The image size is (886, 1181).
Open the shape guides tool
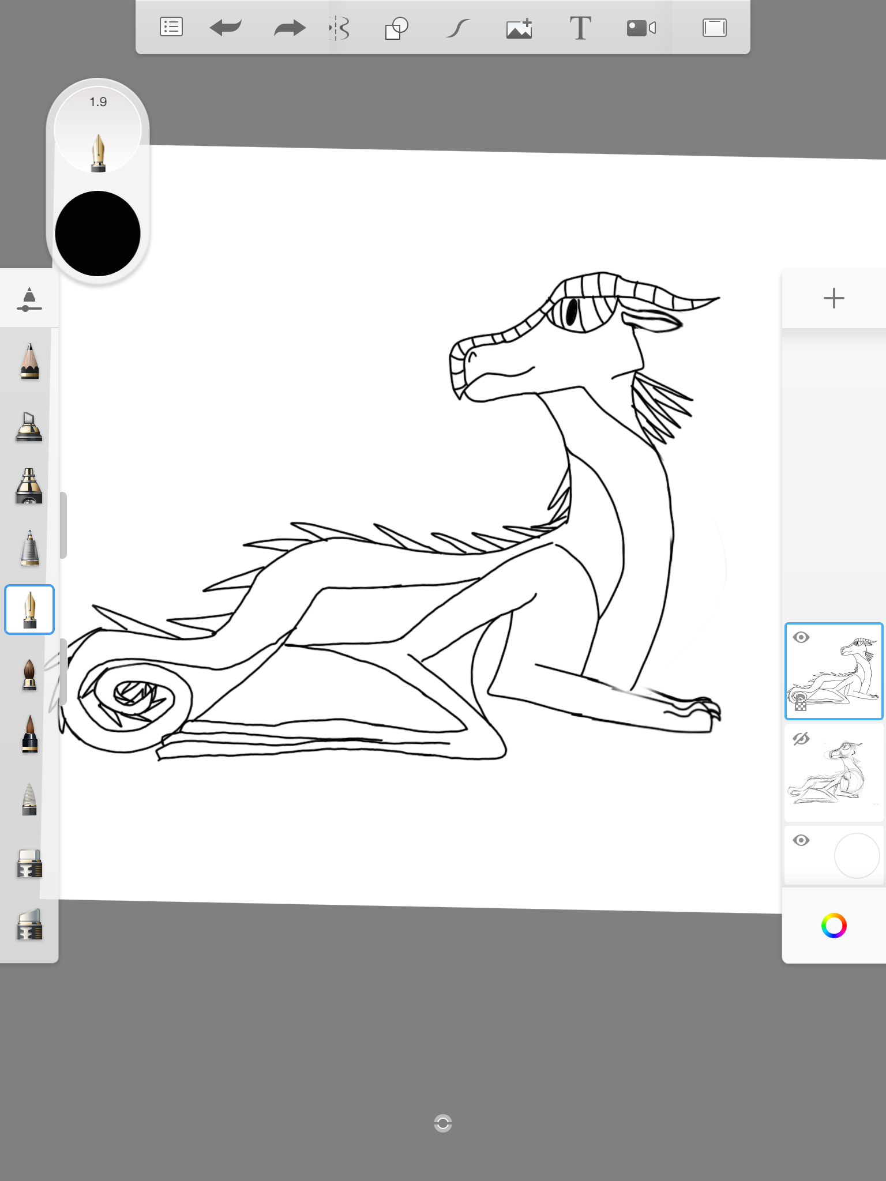[397, 28]
